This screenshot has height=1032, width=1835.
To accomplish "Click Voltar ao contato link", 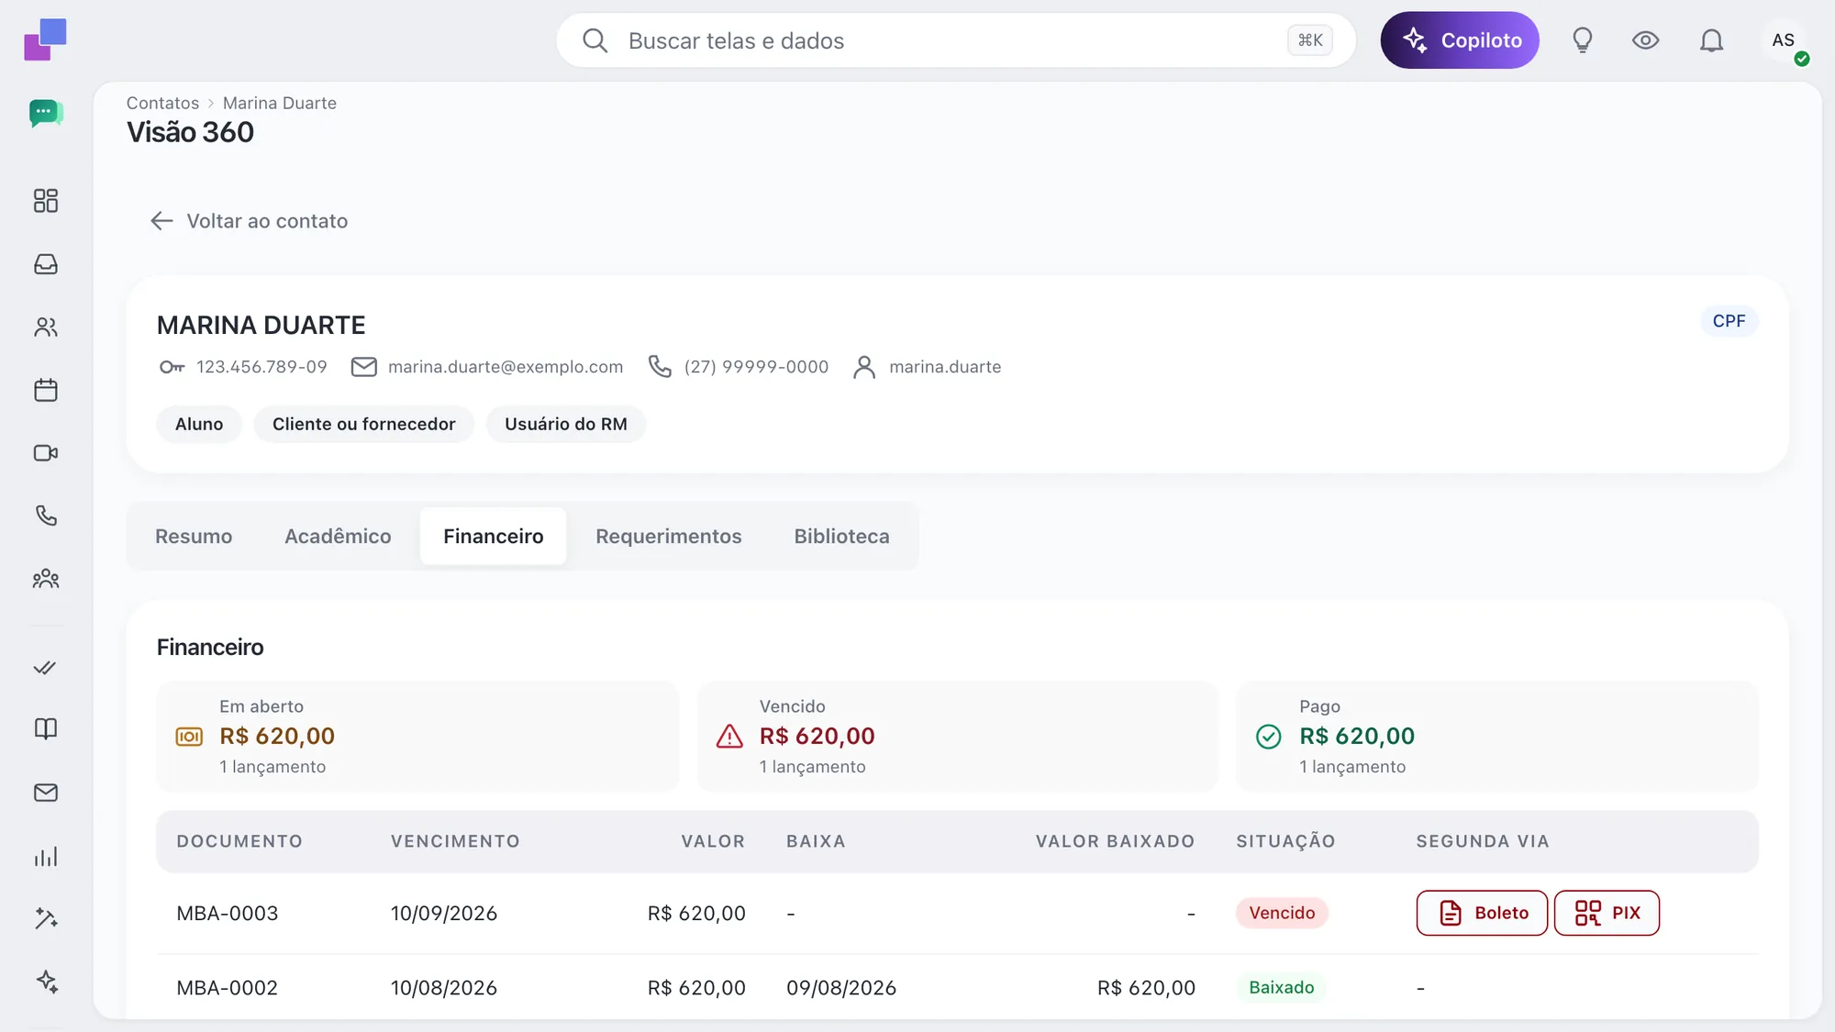I will tap(249, 221).
